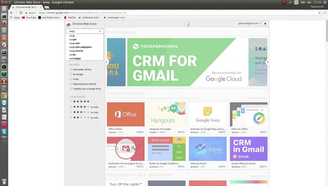328x186 pixels.
Task: Check Trabalha com o Google Drive
Action: (71, 88)
